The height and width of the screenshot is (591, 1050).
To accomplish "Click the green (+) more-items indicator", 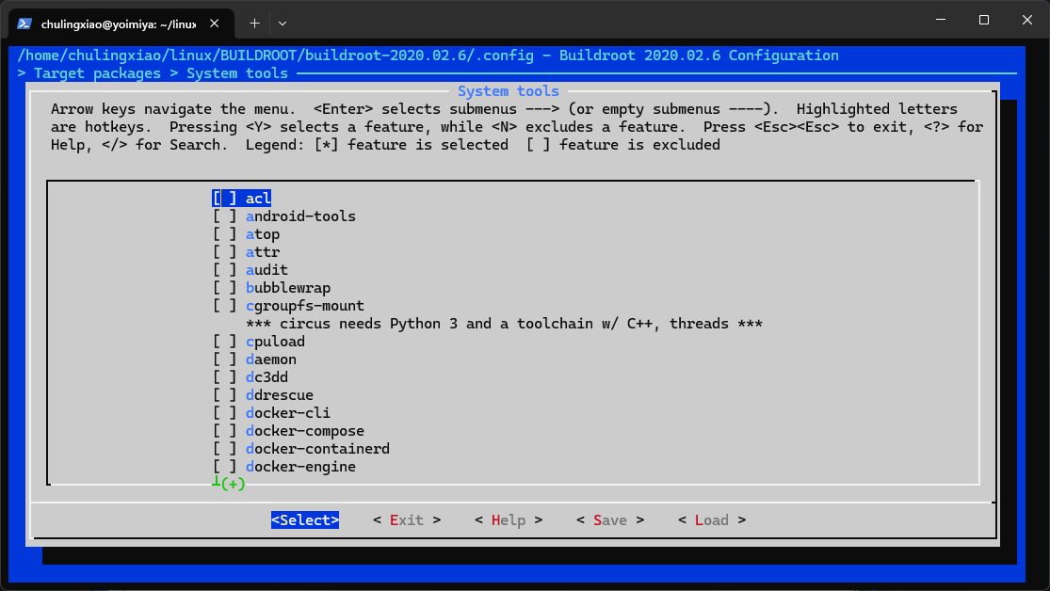I will [x=233, y=483].
